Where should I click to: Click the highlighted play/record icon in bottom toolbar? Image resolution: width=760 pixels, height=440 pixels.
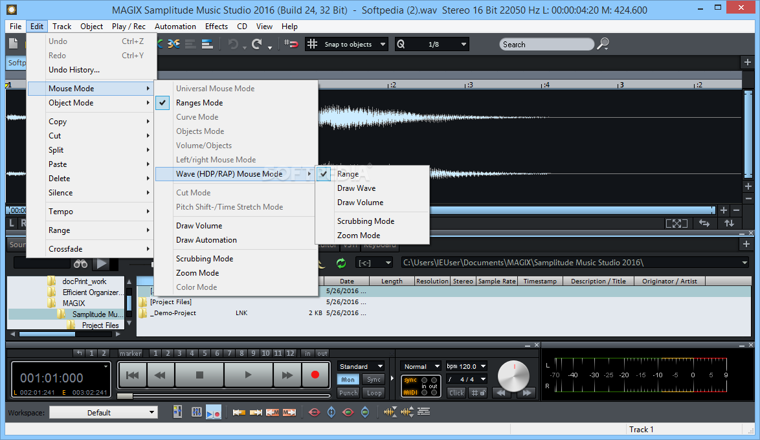[x=214, y=412]
